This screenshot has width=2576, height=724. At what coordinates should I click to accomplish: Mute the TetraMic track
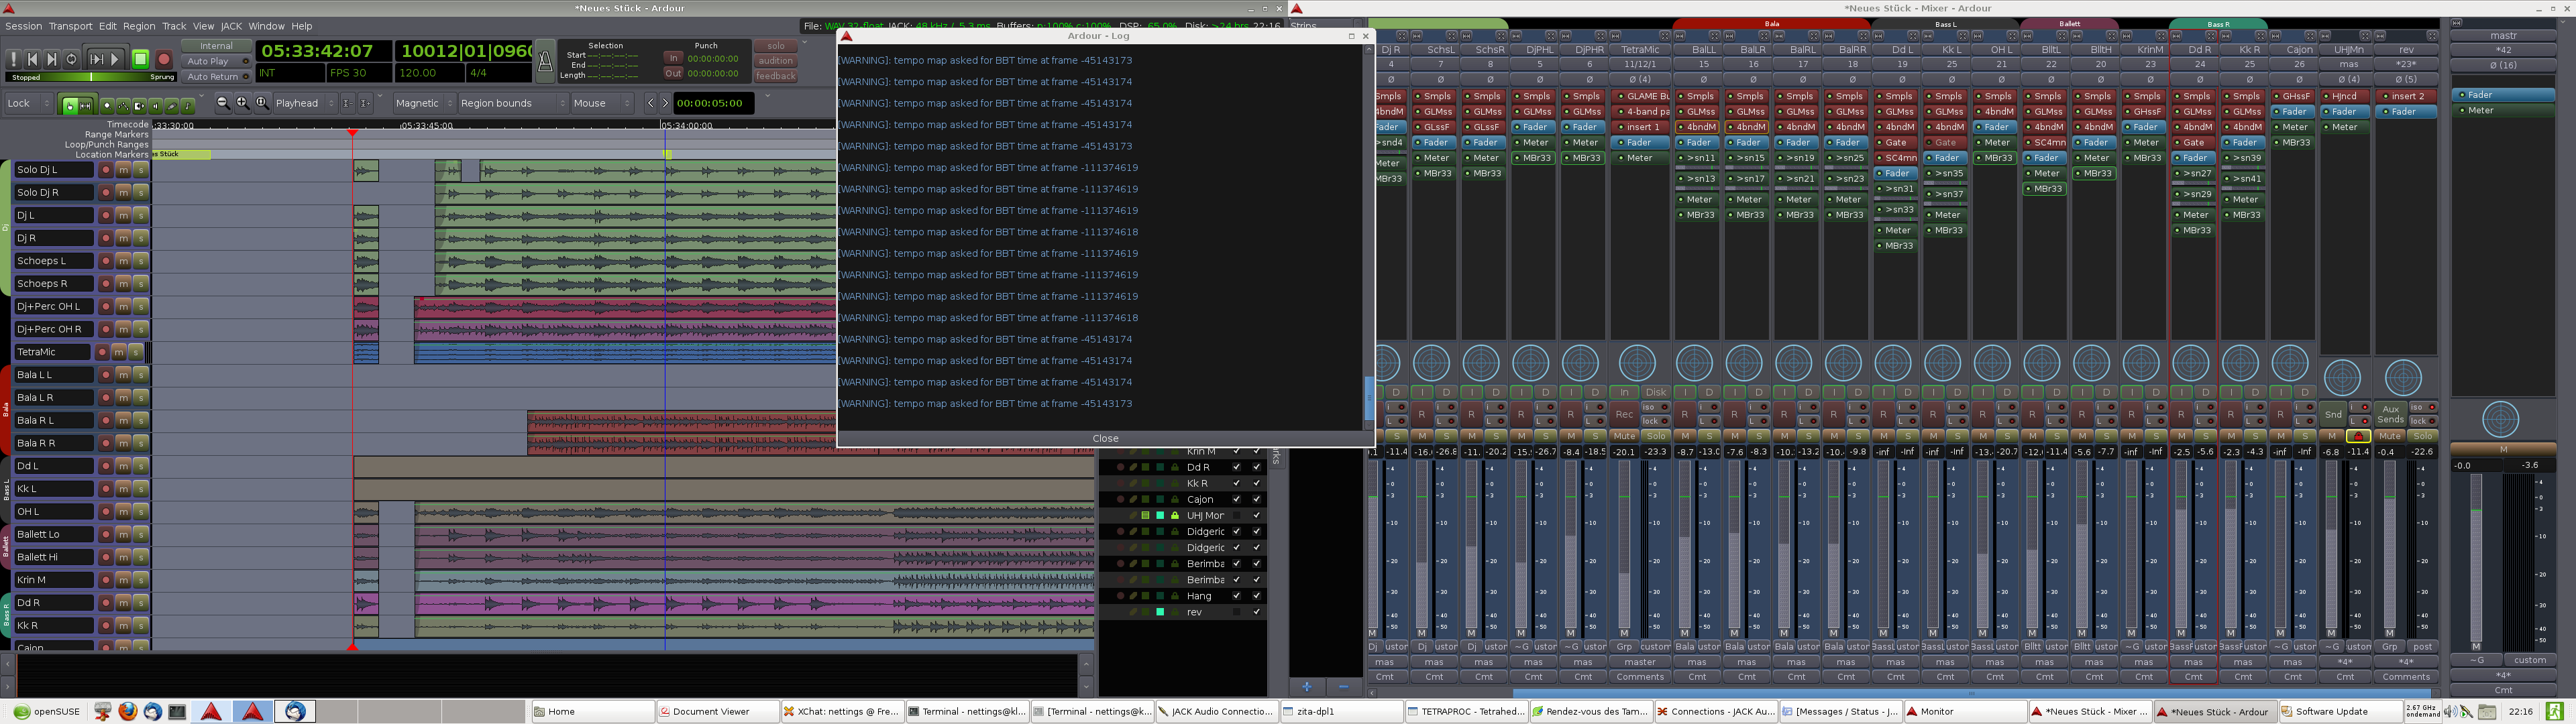pos(118,352)
